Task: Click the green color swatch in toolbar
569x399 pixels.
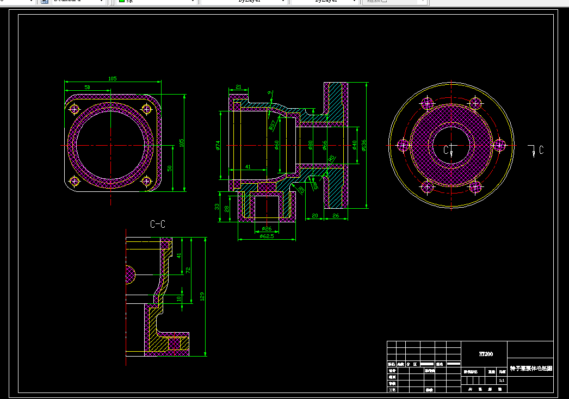Action: (x=122, y=1)
